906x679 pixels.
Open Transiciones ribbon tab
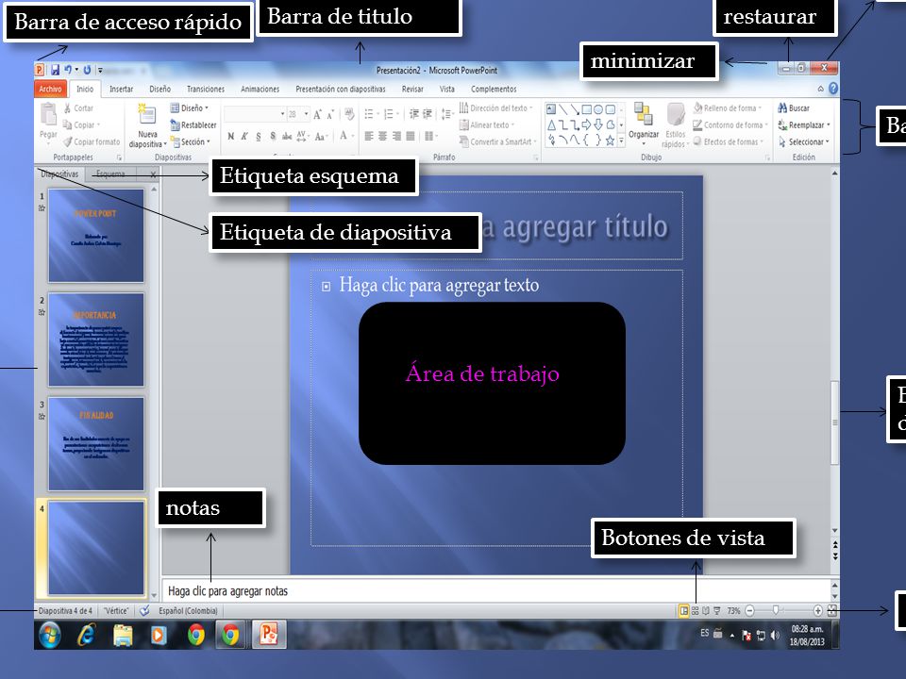pos(206,89)
